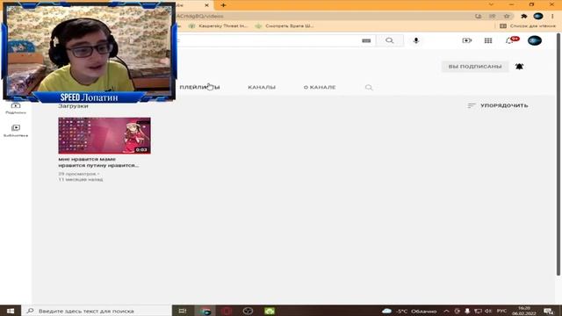
Task: Click the Загрузки section heading
Action: click(x=73, y=106)
